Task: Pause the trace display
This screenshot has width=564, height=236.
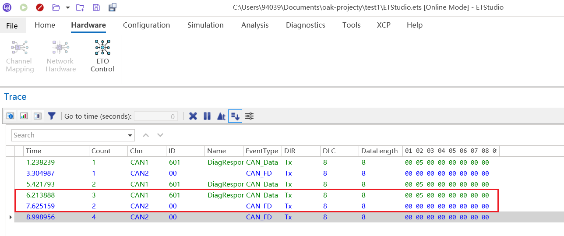Action: click(207, 116)
